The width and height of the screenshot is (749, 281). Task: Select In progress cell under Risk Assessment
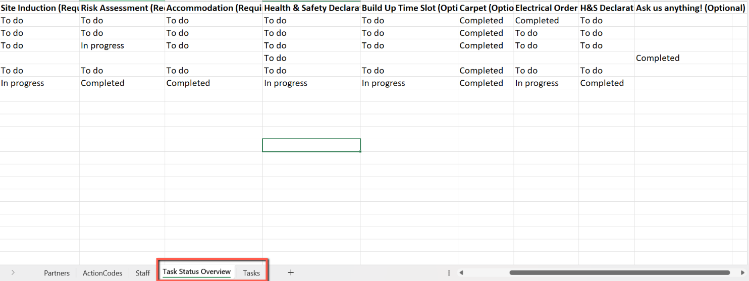[x=122, y=45]
